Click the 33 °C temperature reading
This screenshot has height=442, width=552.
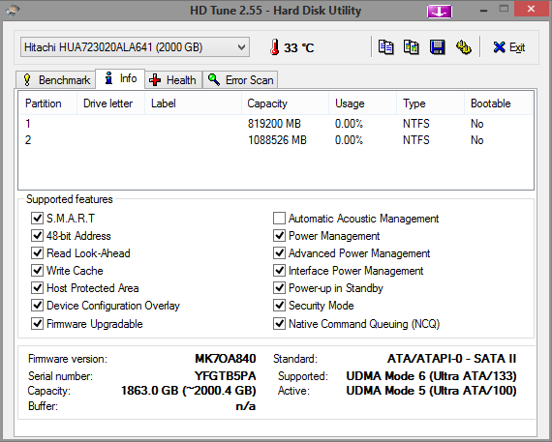[x=299, y=47]
